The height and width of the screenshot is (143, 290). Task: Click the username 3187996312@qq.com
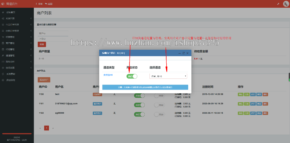coord(66,104)
